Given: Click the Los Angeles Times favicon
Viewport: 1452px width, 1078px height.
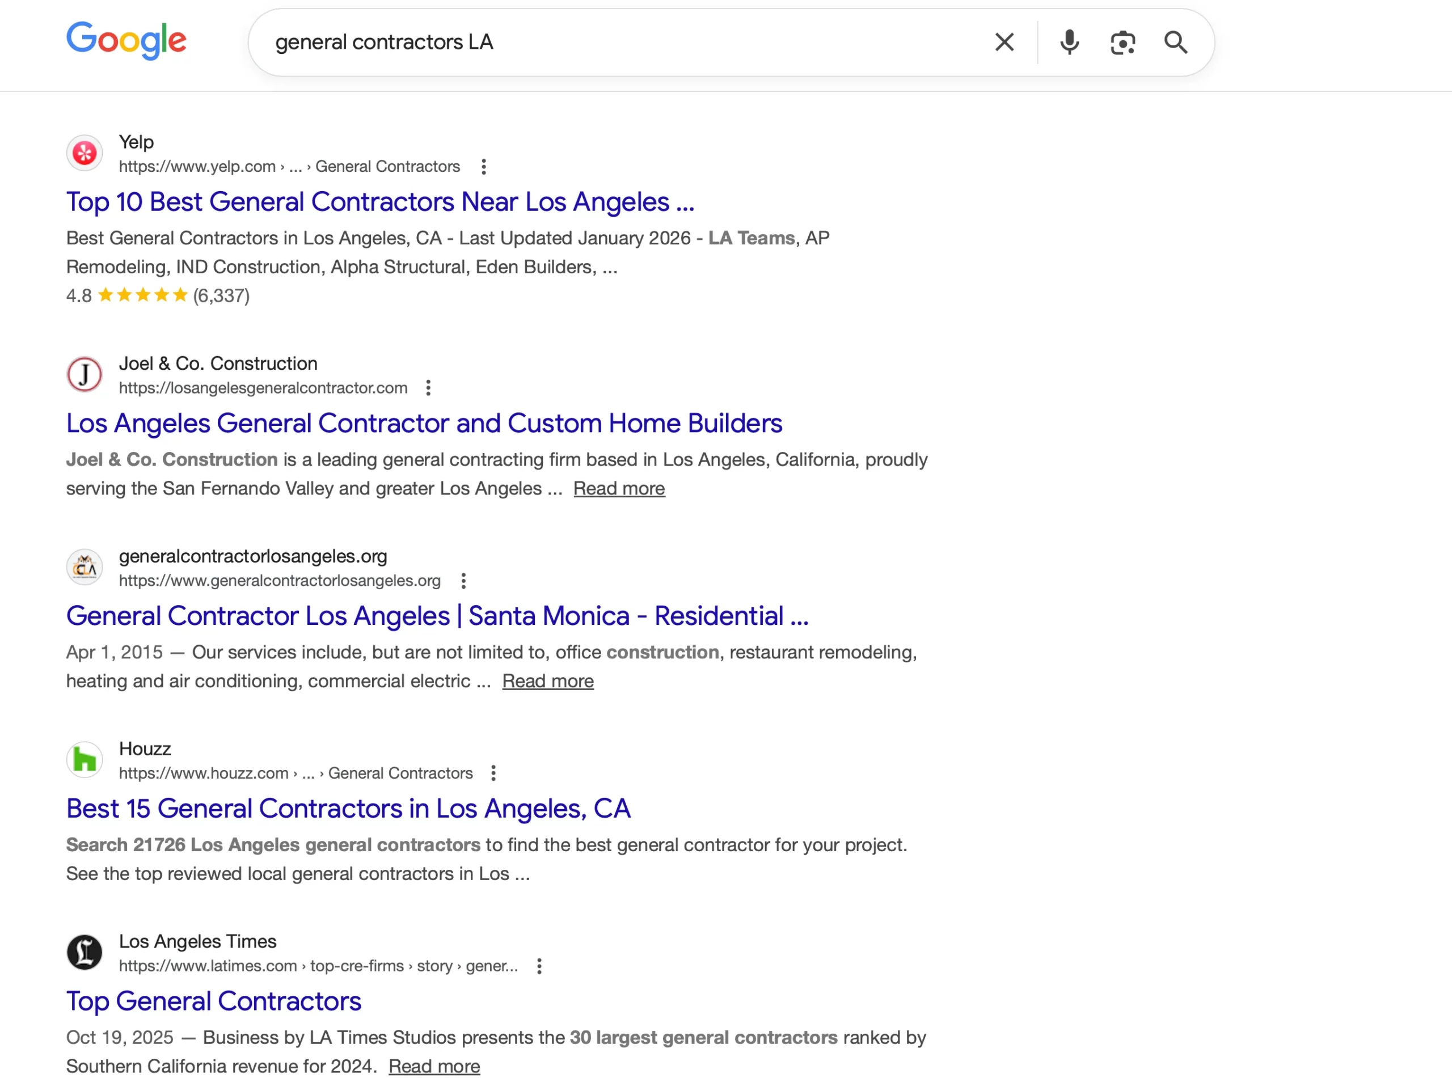Looking at the screenshot, I should [84, 953].
